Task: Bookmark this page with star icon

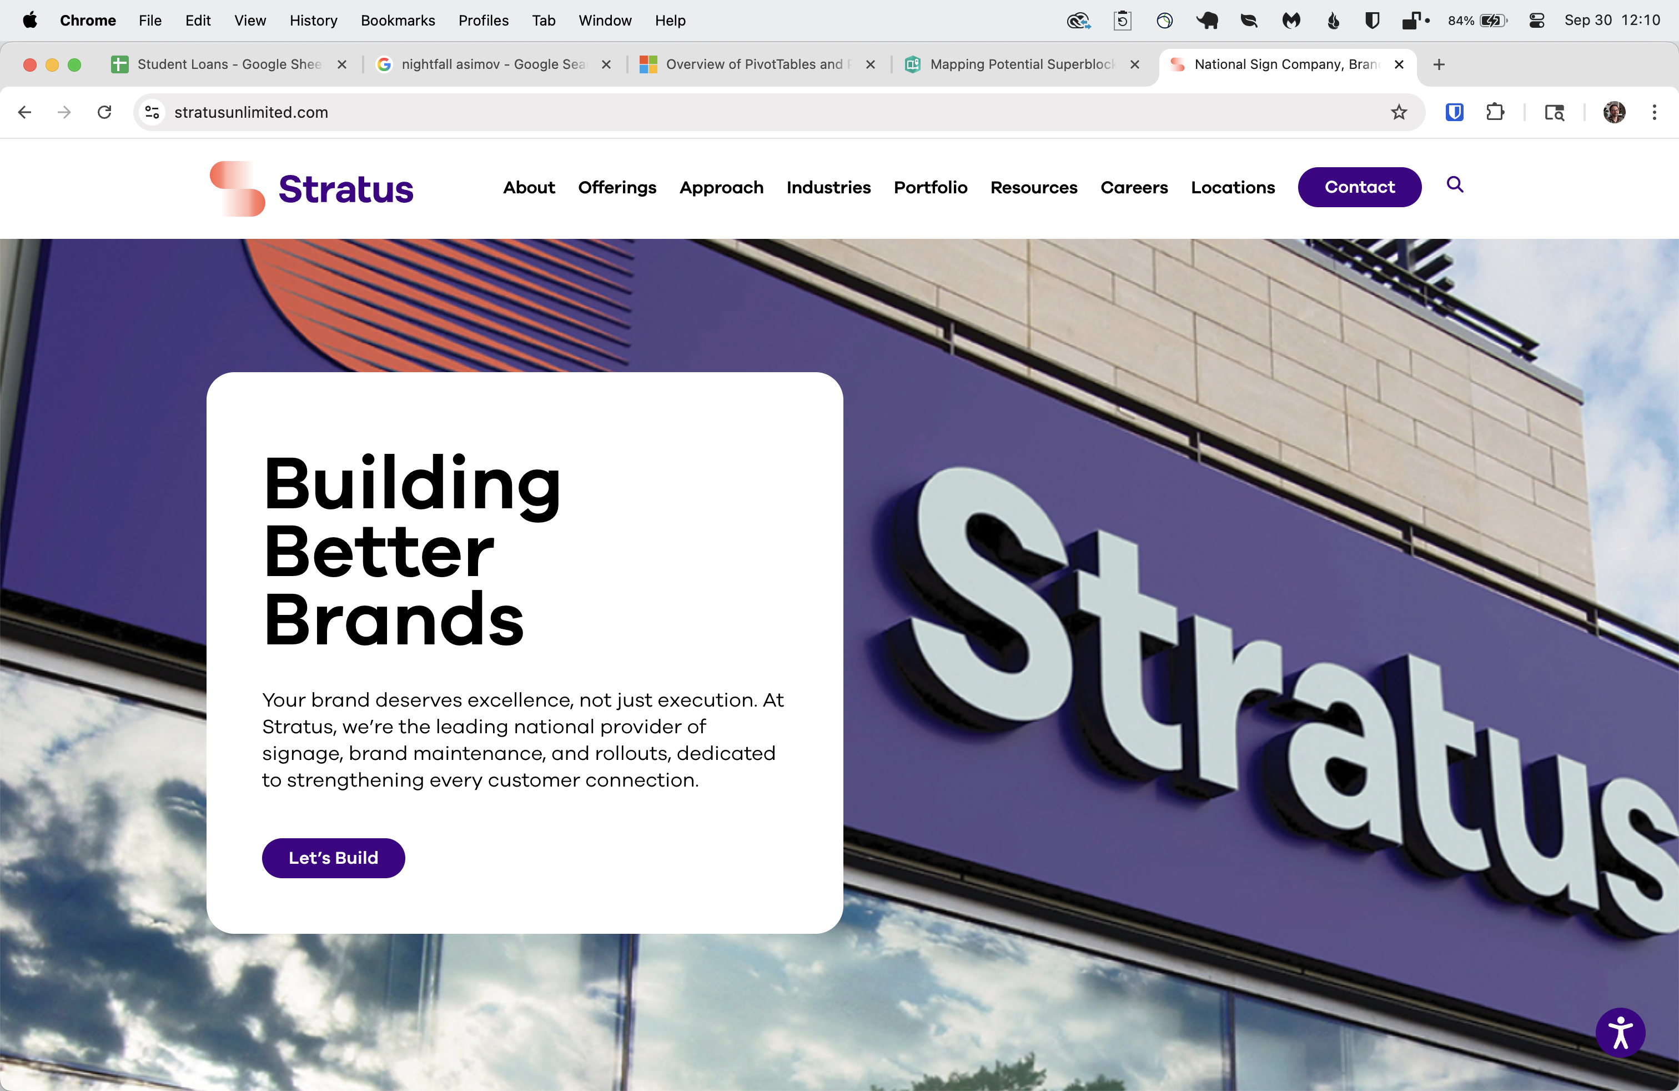Action: [x=1399, y=112]
